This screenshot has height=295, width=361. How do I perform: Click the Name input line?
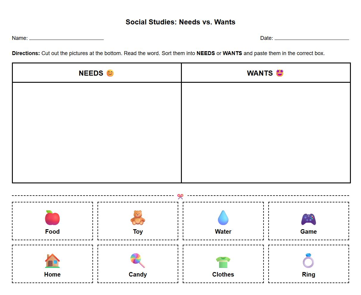[67, 38]
